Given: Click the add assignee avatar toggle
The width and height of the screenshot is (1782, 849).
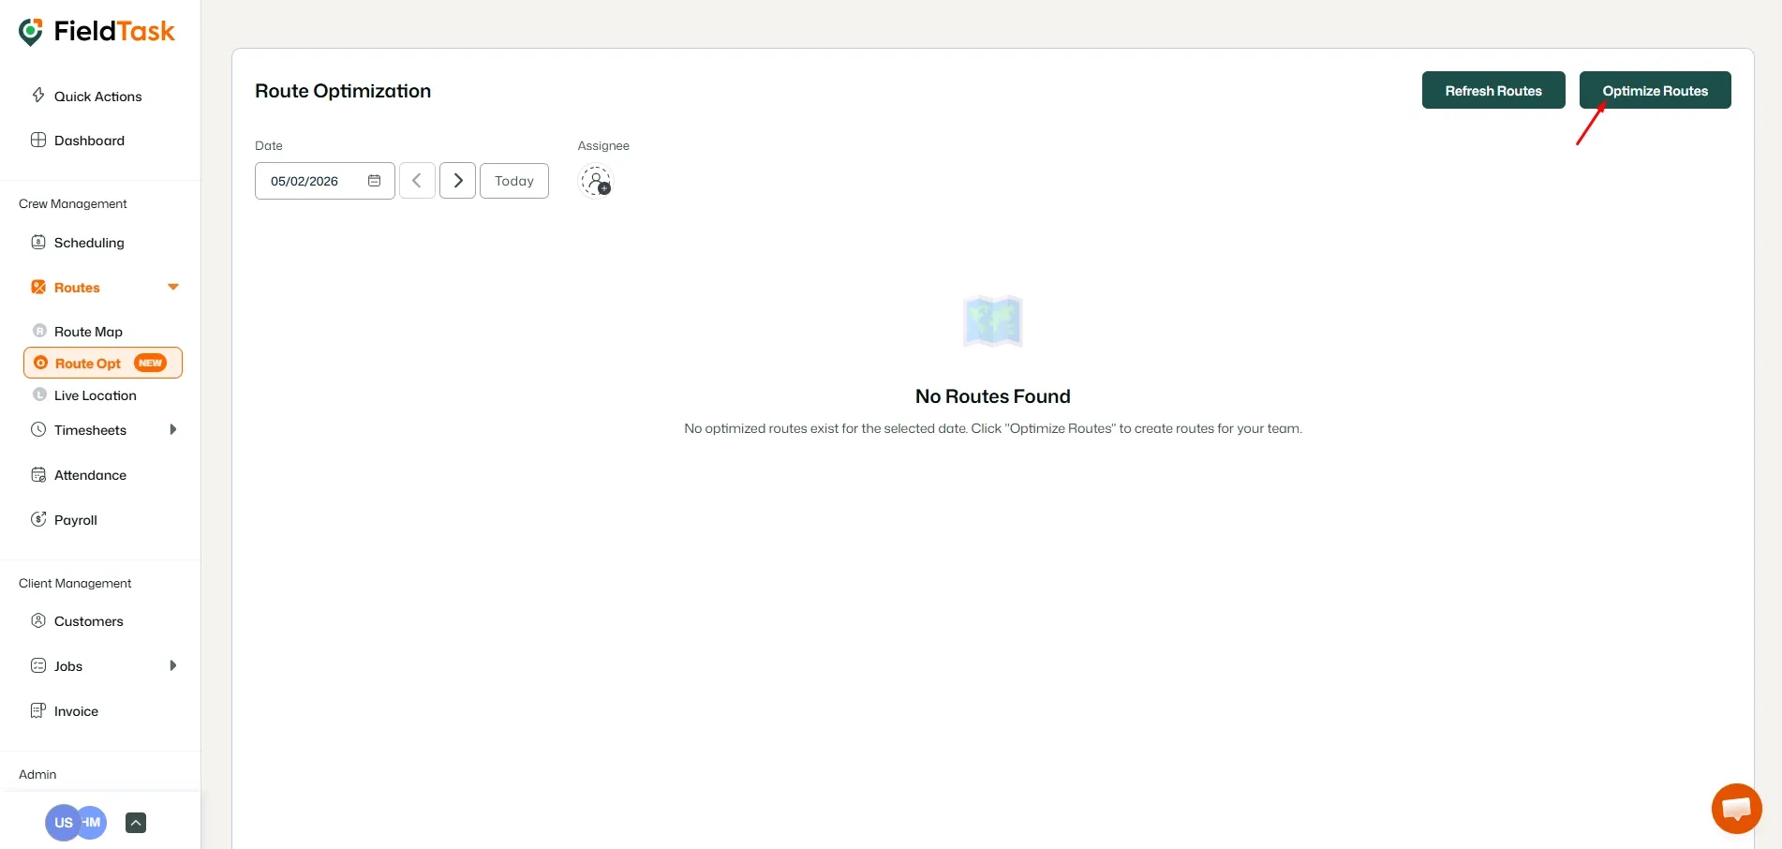Looking at the screenshot, I should (597, 181).
